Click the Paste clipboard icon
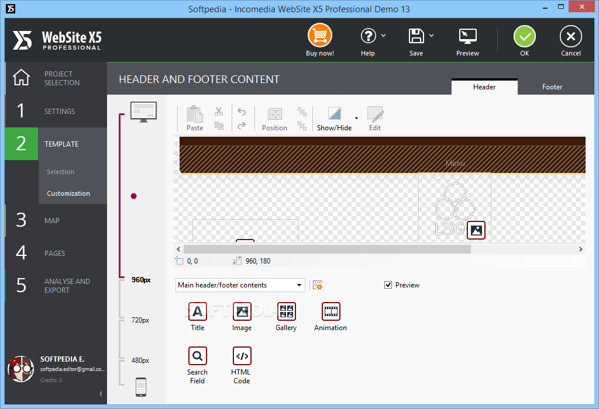This screenshot has width=599, height=409. [x=194, y=114]
